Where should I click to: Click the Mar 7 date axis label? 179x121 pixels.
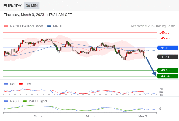click(x=38, y=116)
